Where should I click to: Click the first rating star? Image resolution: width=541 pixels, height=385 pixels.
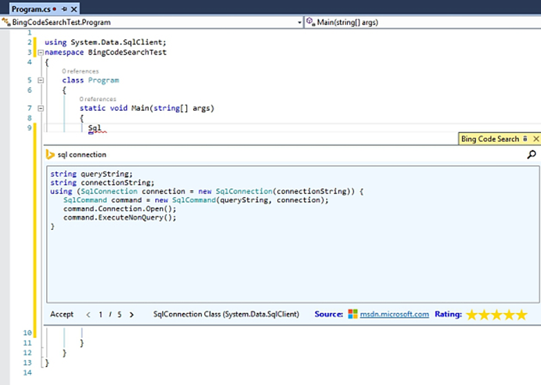pyautogui.click(x=471, y=314)
